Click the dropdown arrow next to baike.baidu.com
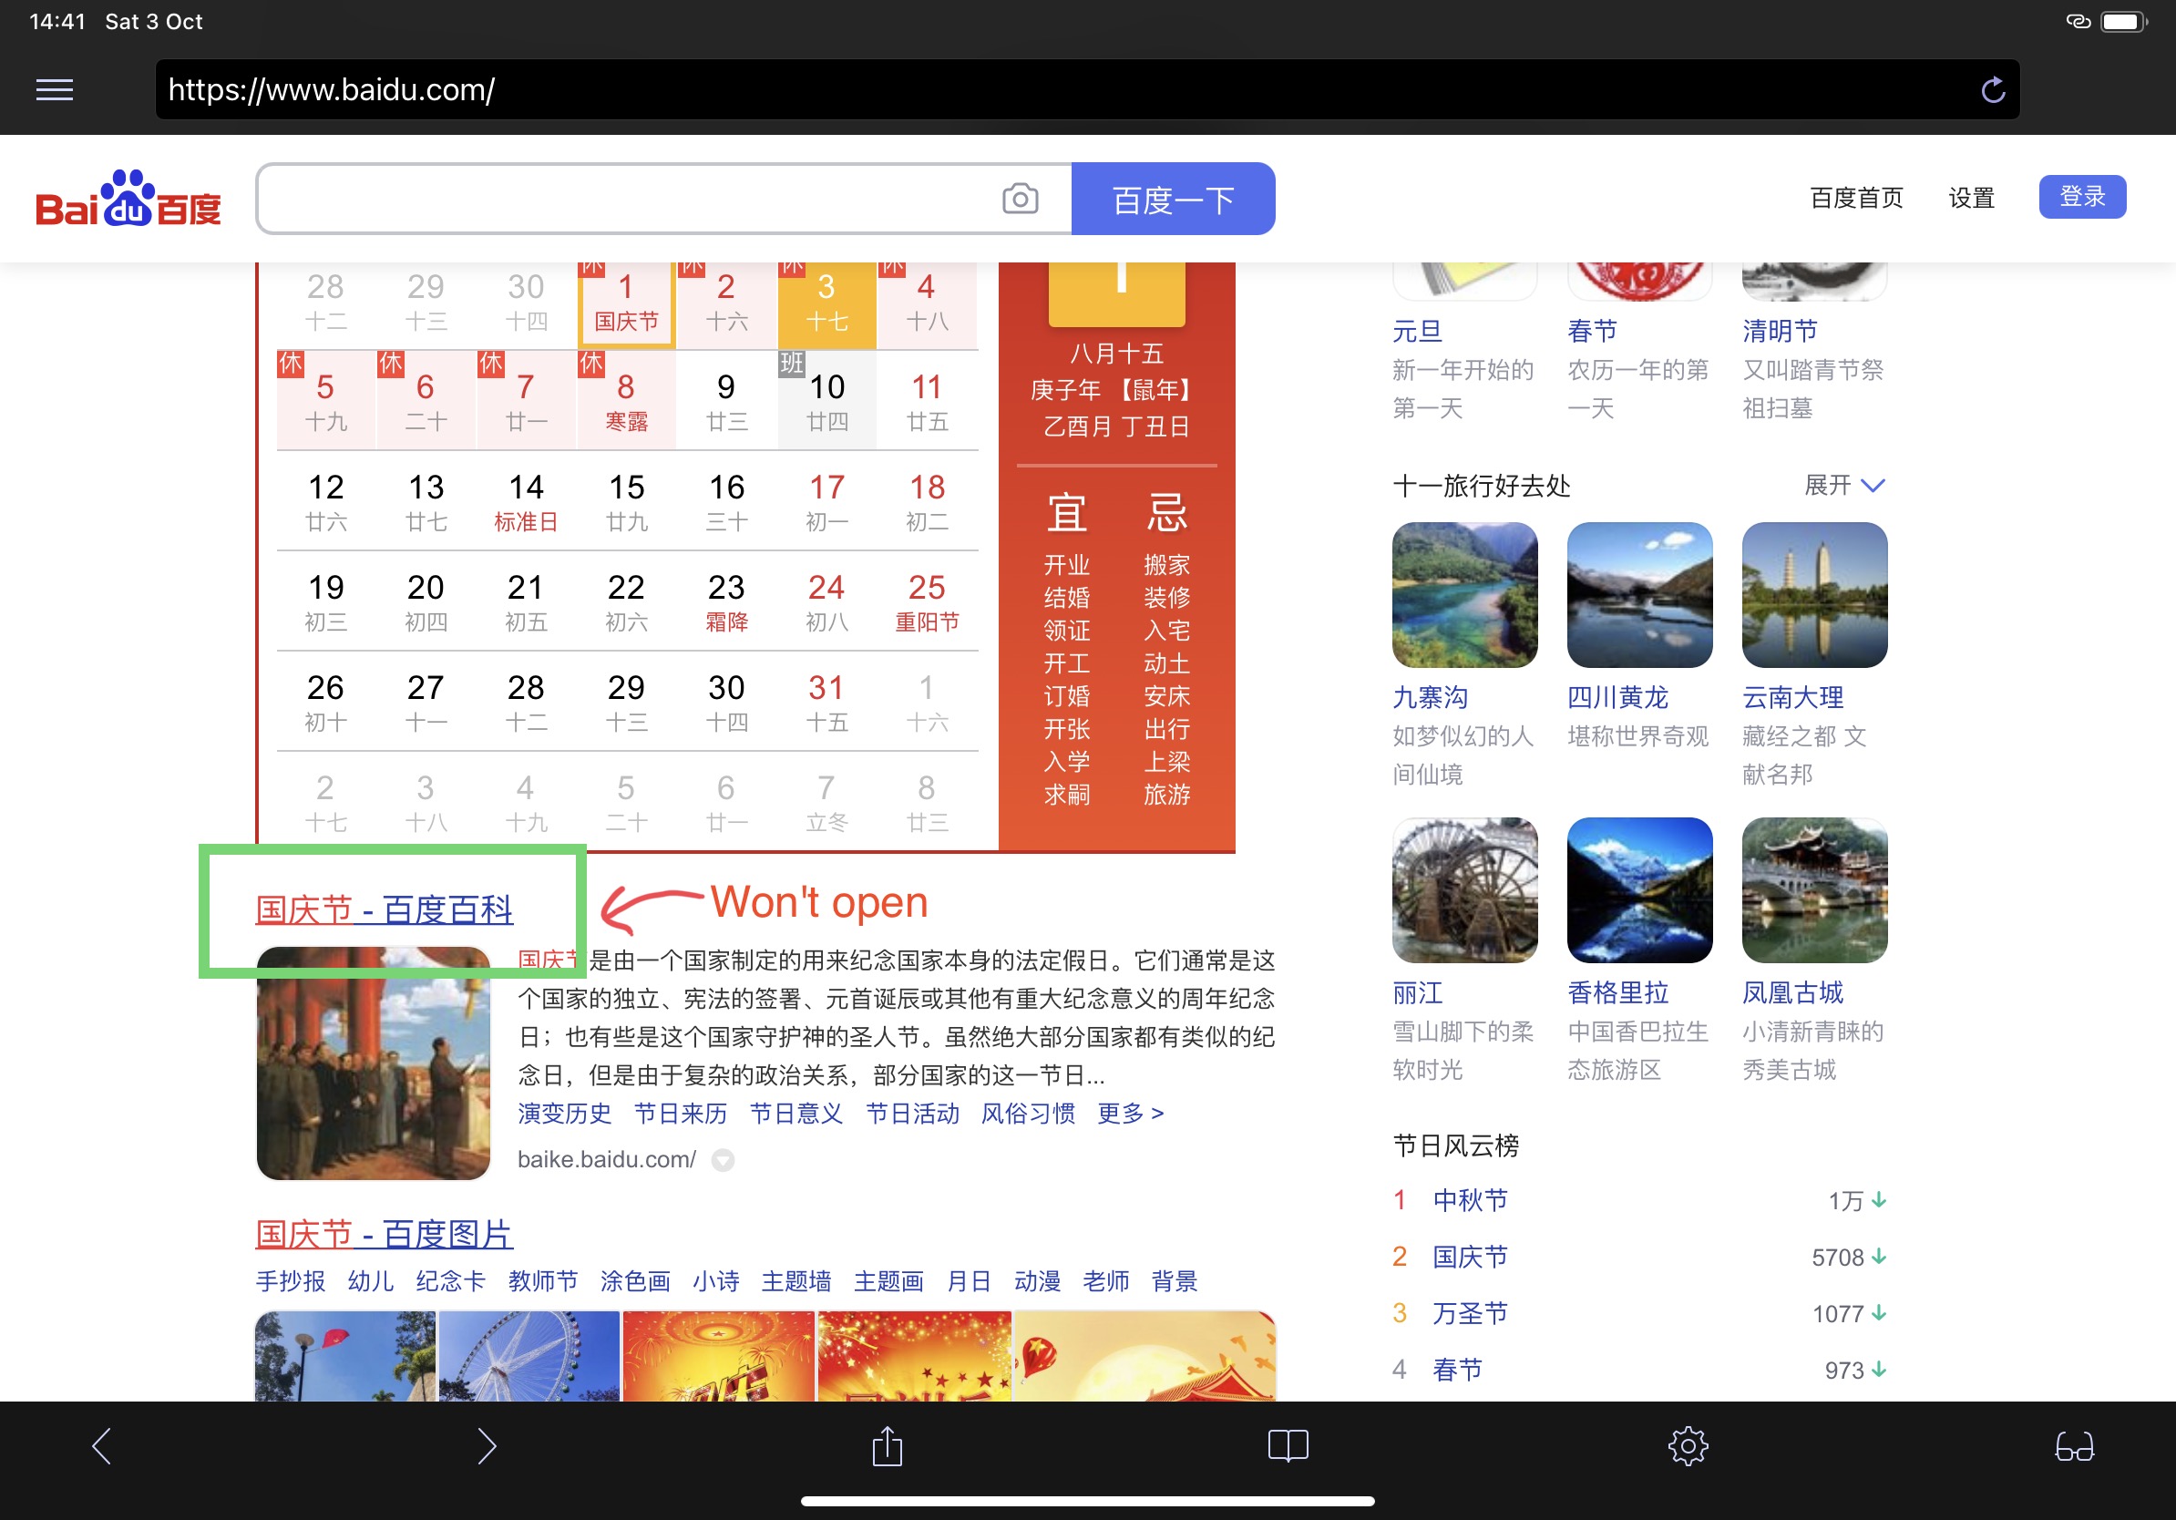The width and height of the screenshot is (2176, 1520). [724, 1160]
